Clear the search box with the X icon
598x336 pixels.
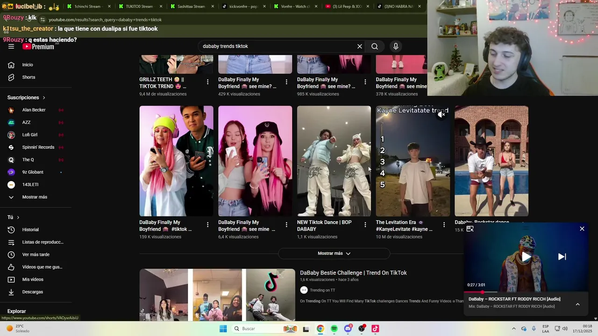(360, 46)
